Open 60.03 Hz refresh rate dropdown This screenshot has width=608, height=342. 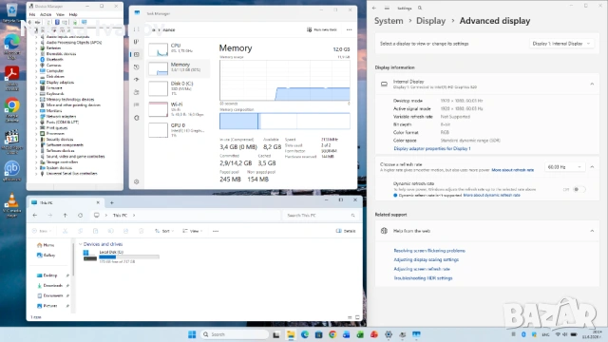coord(564,167)
